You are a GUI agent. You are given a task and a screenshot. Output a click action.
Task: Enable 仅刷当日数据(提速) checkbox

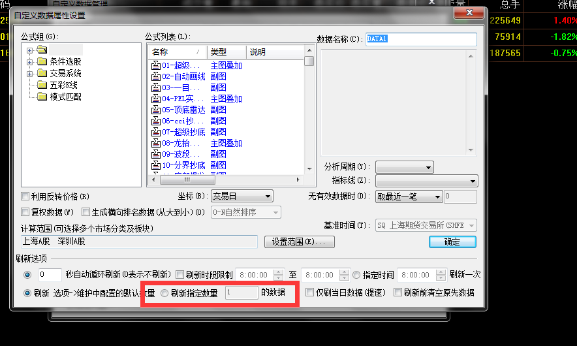(310, 292)
